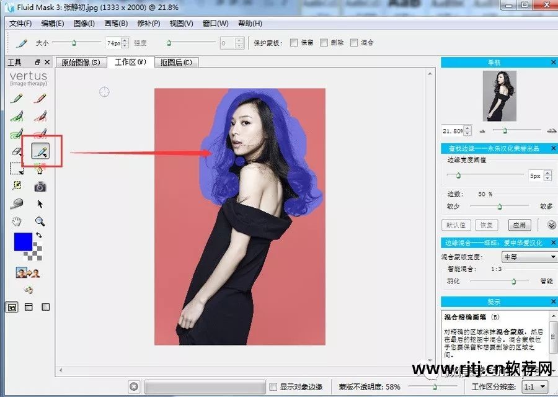Select the Blend Exact brush tool

click(39, 151)
